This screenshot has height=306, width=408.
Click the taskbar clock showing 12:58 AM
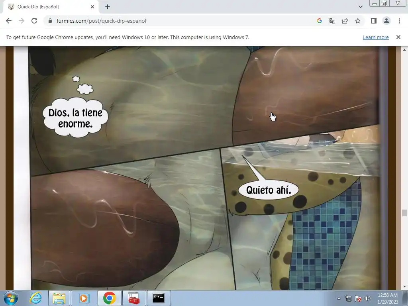click(388, 298)
